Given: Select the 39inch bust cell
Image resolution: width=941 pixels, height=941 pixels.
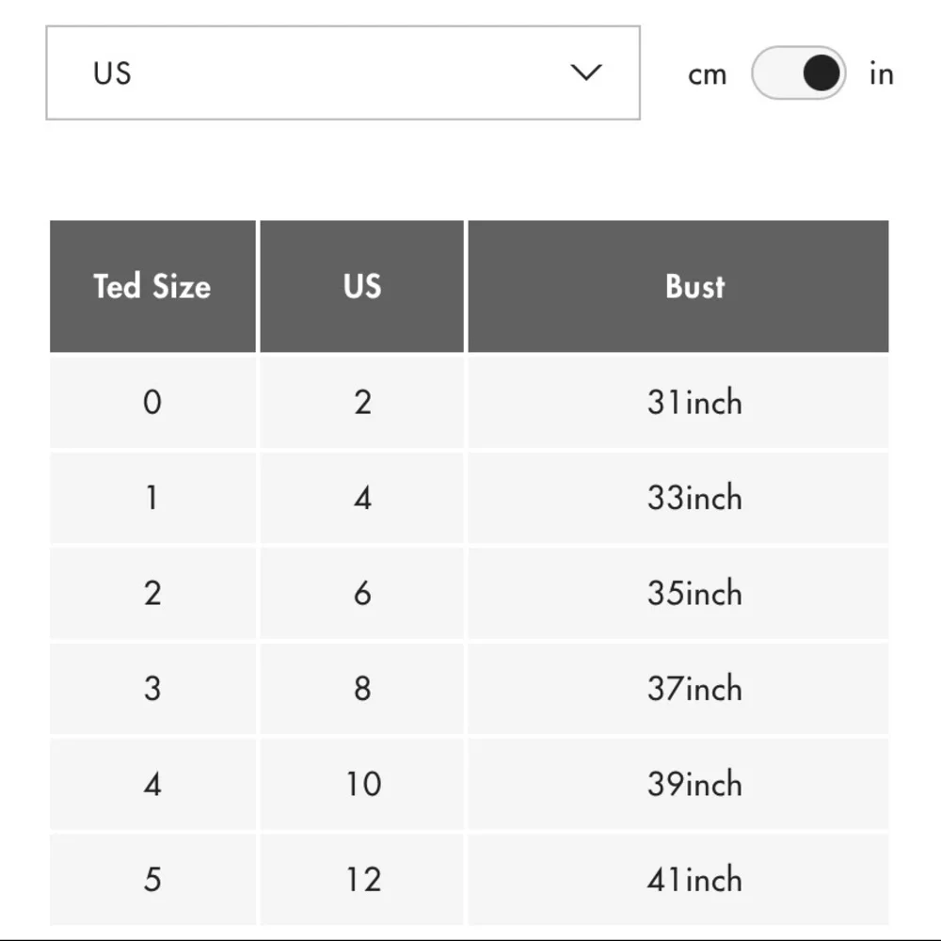Looking at the screenshot, I should tap(678, 784).
